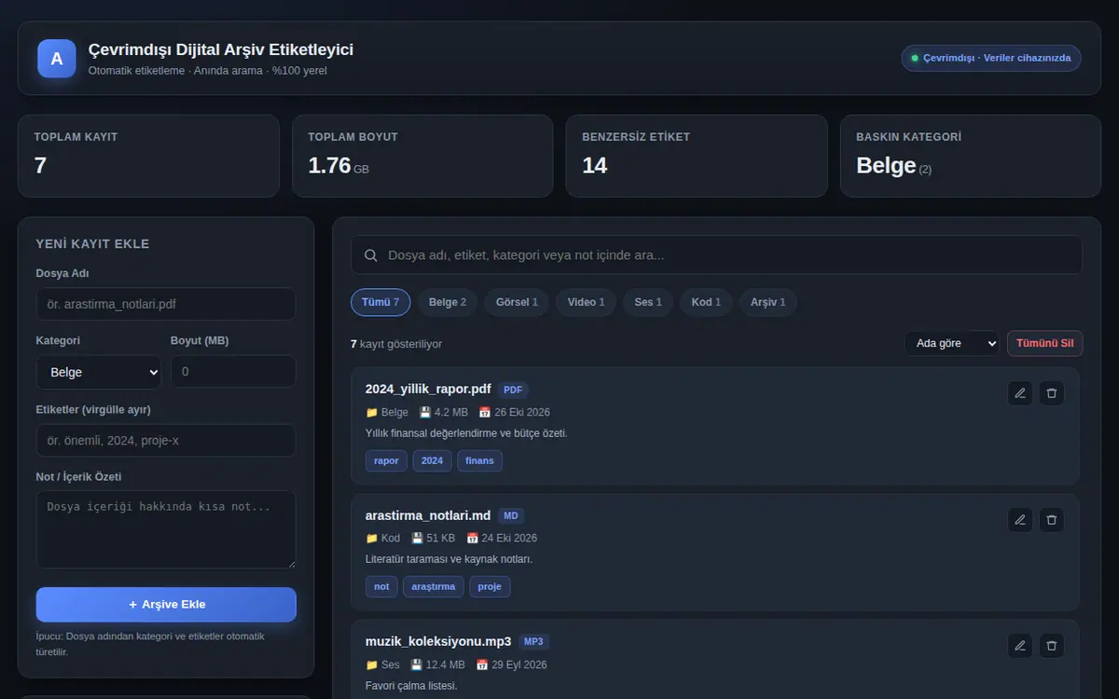Screen dimensions: 1119x699
Task: Click the Benzersiz Etiket value 14
Action: [595, 165]
